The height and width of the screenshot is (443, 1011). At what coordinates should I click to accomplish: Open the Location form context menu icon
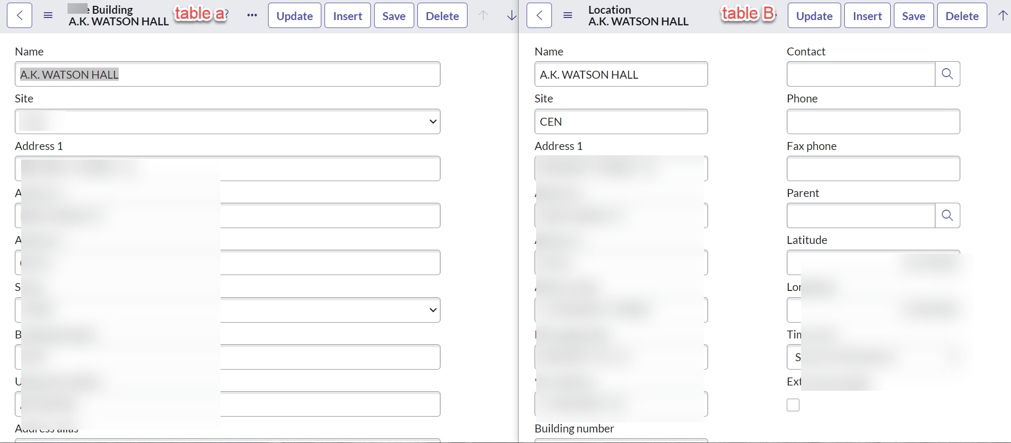(x=568, y=16)
